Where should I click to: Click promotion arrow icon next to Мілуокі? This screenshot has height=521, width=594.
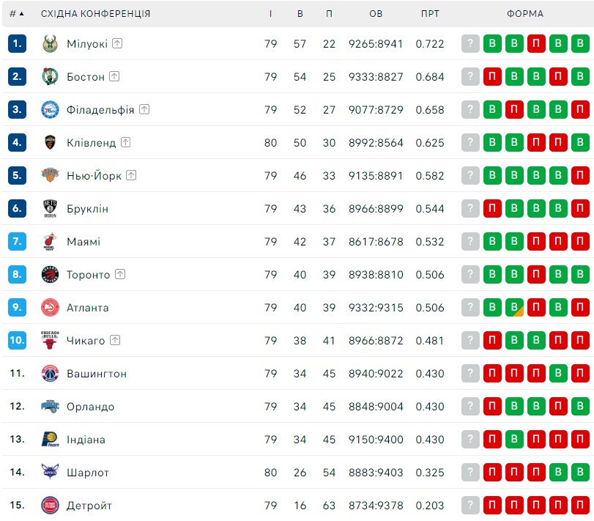[117, 43]
